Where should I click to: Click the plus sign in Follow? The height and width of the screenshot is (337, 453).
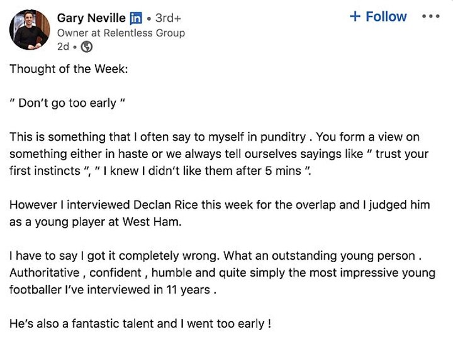(355, 17)
